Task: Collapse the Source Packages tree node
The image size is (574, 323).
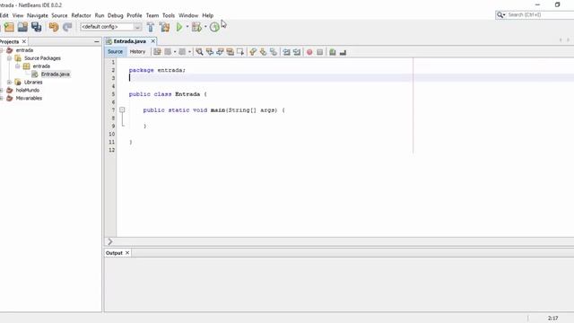Action: point(9,58)
